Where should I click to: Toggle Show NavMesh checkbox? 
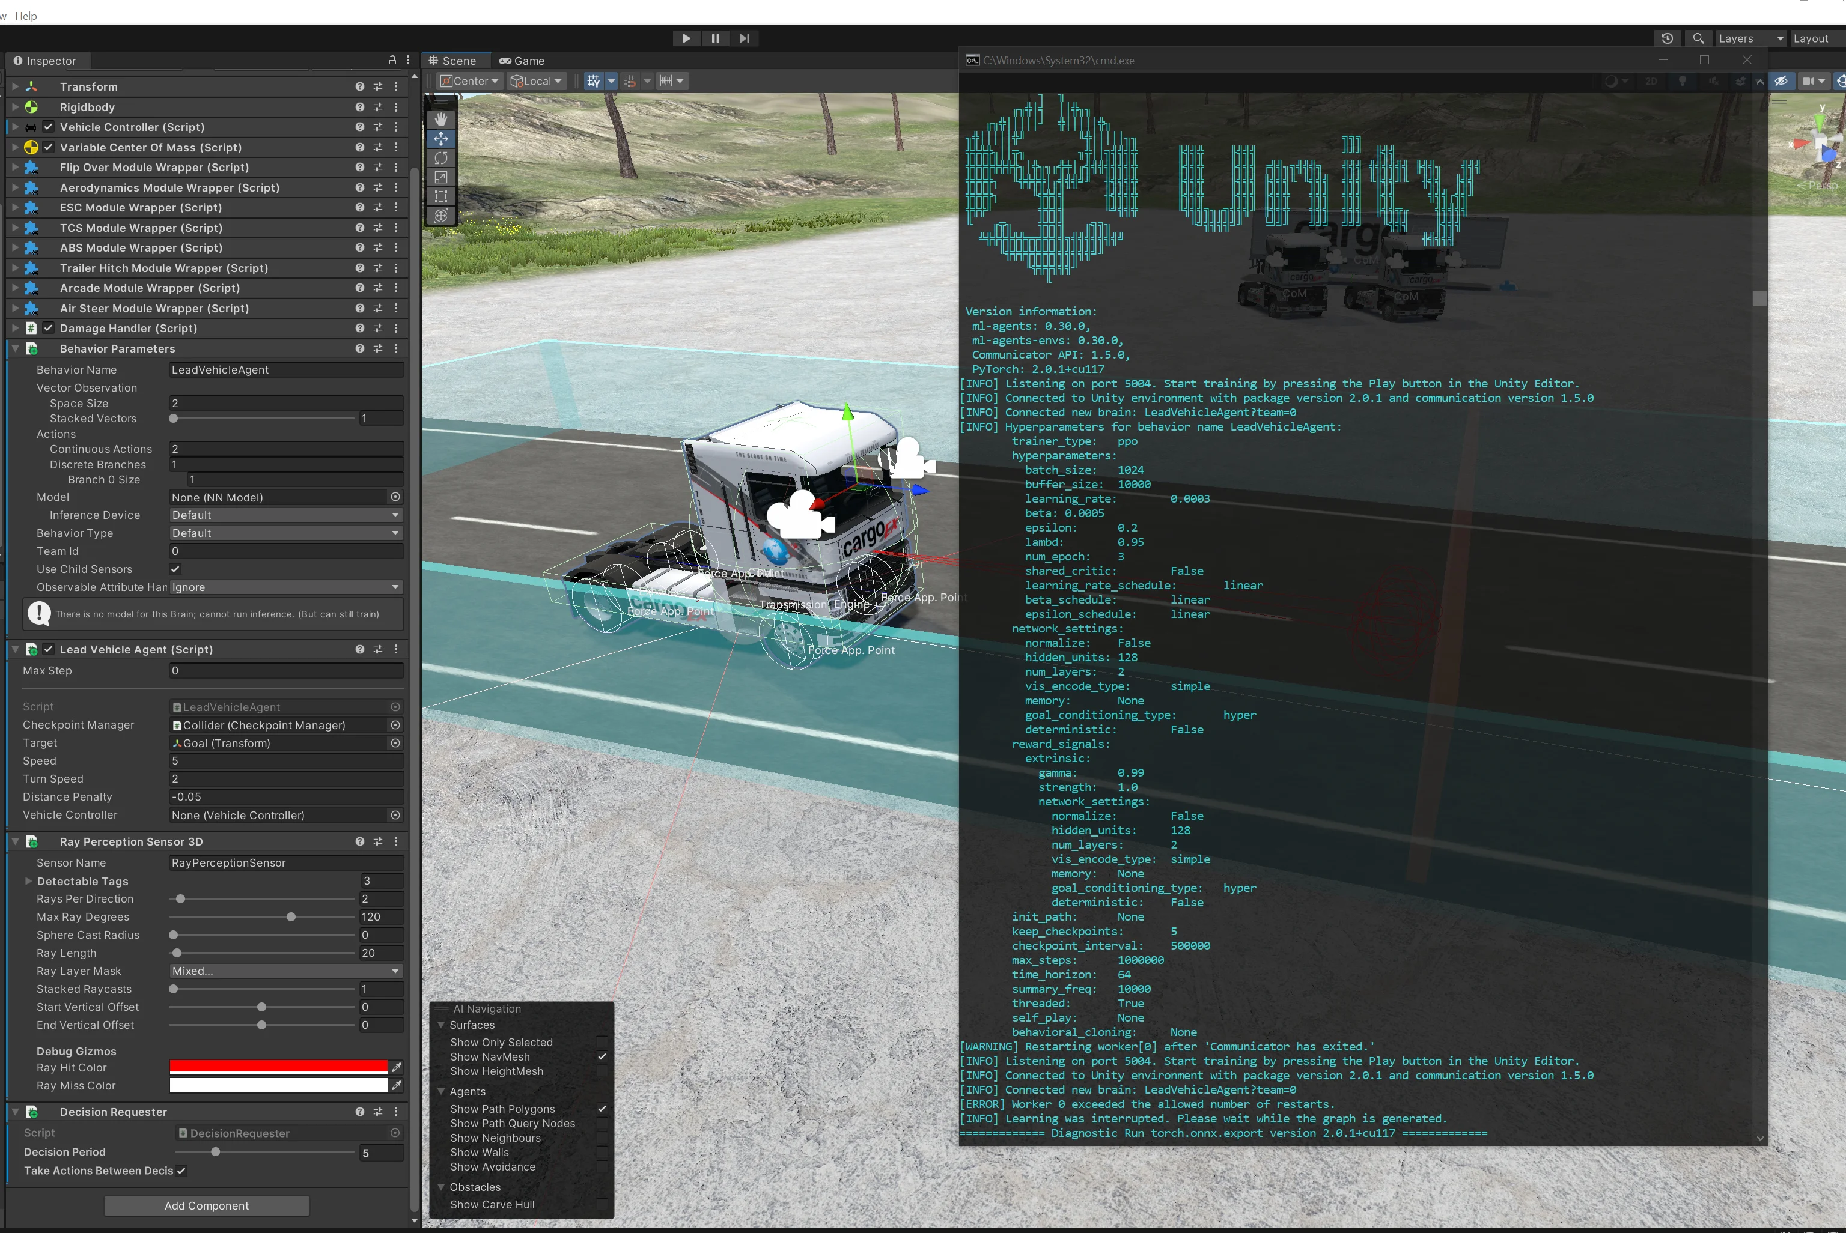coord(602,1057)
